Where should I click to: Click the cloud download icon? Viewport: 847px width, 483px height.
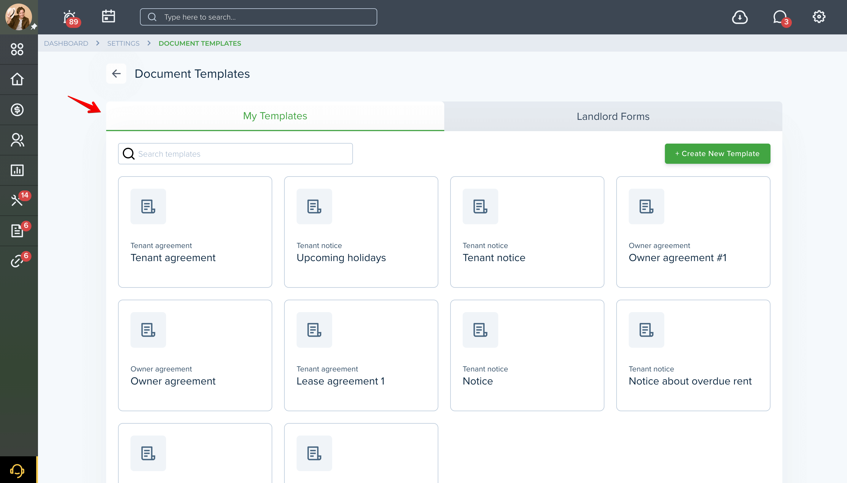[740, 17]
